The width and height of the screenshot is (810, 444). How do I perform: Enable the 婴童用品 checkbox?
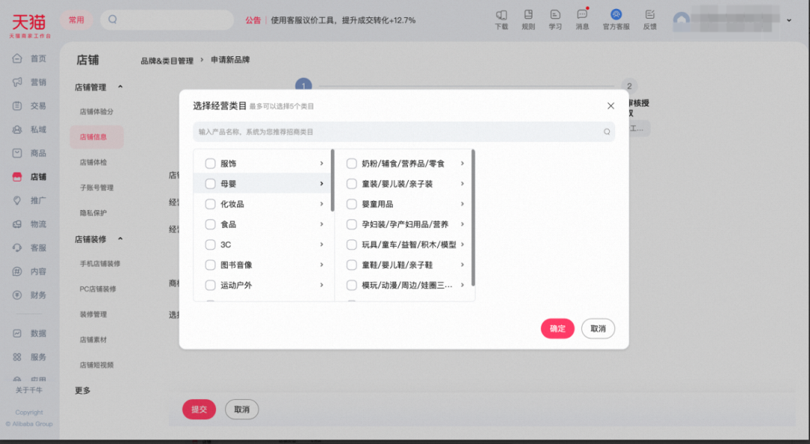351,203
